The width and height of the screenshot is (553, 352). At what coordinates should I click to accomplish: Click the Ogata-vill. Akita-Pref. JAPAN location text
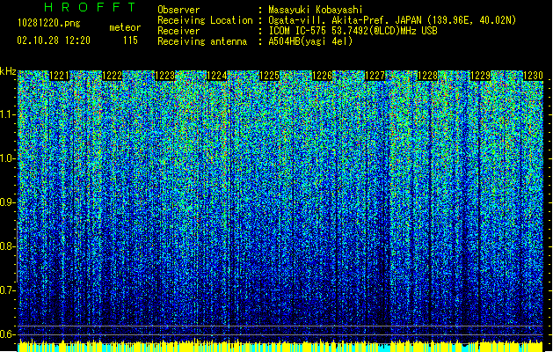pyautogui.click(x=392, y=20)
